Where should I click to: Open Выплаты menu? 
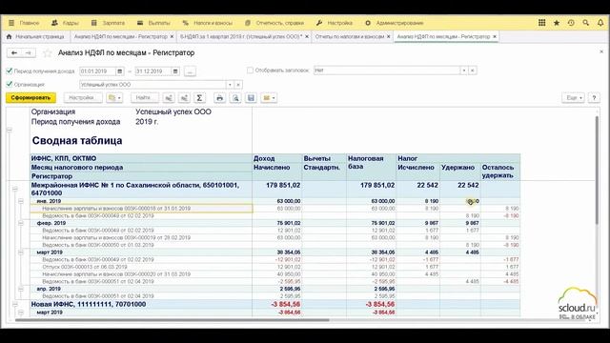coord(154,23)
